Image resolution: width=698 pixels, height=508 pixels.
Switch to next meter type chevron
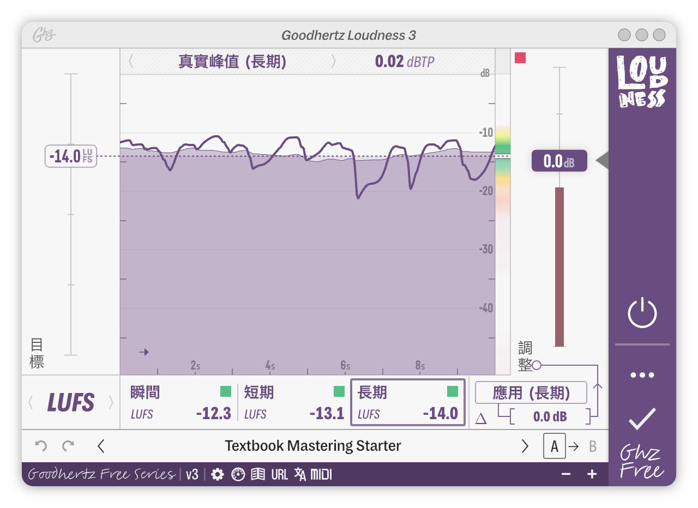[334, 62]
